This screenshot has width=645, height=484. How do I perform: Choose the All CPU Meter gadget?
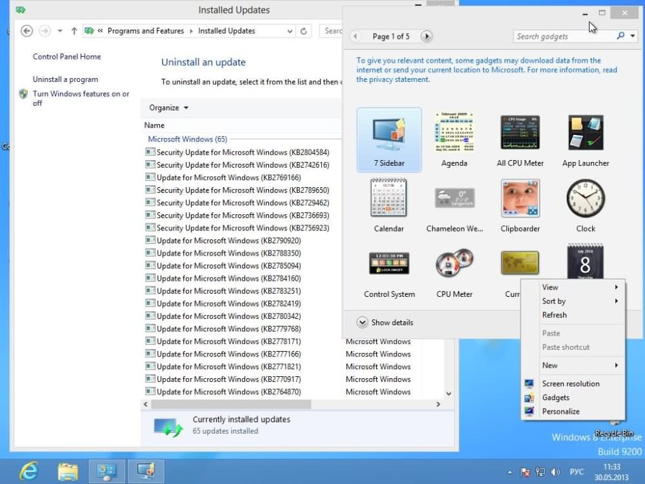tap(520, 132)
